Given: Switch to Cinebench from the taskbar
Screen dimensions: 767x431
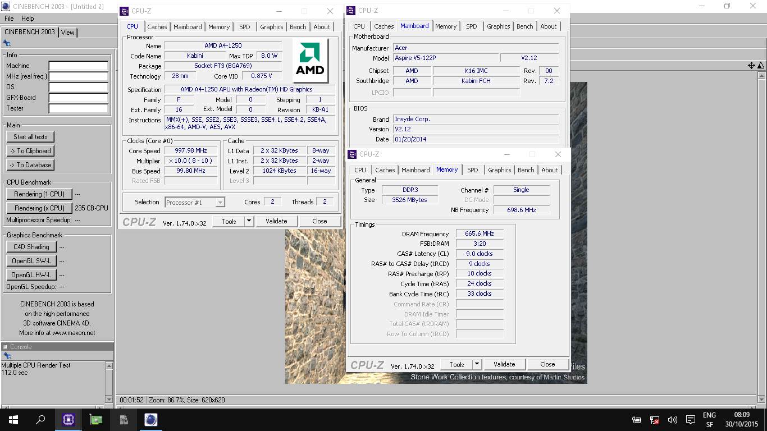Looking at the screenshot, I should coord(150,419).
